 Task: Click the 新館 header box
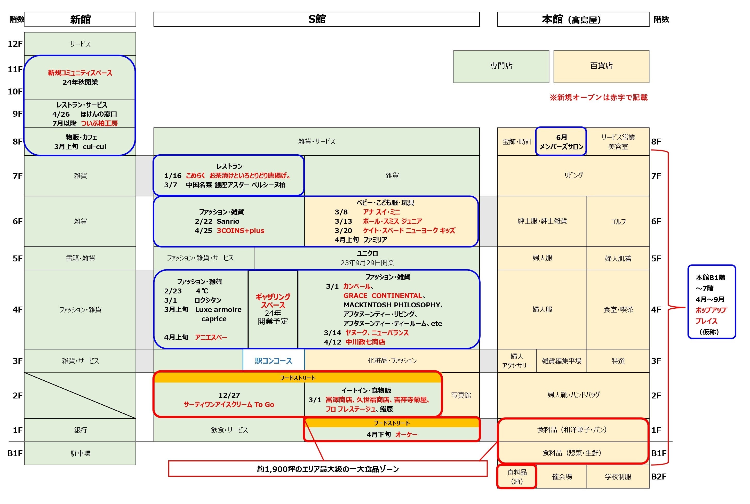80,19
